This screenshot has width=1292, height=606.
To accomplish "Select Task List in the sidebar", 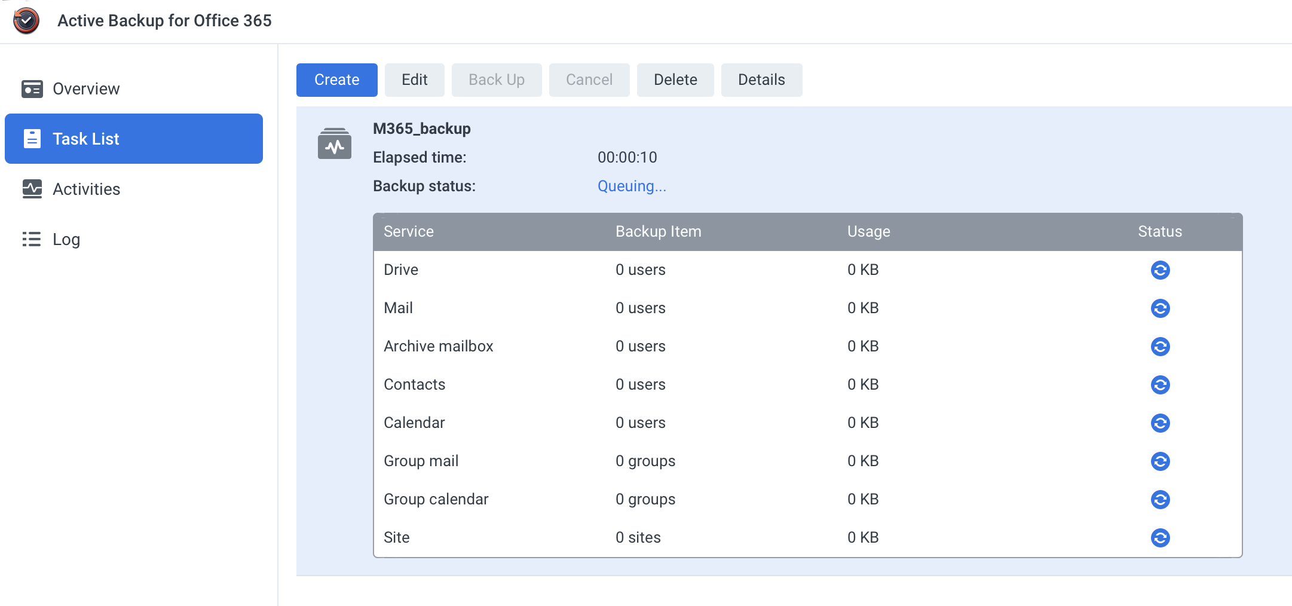I will (x=86, y=139).
